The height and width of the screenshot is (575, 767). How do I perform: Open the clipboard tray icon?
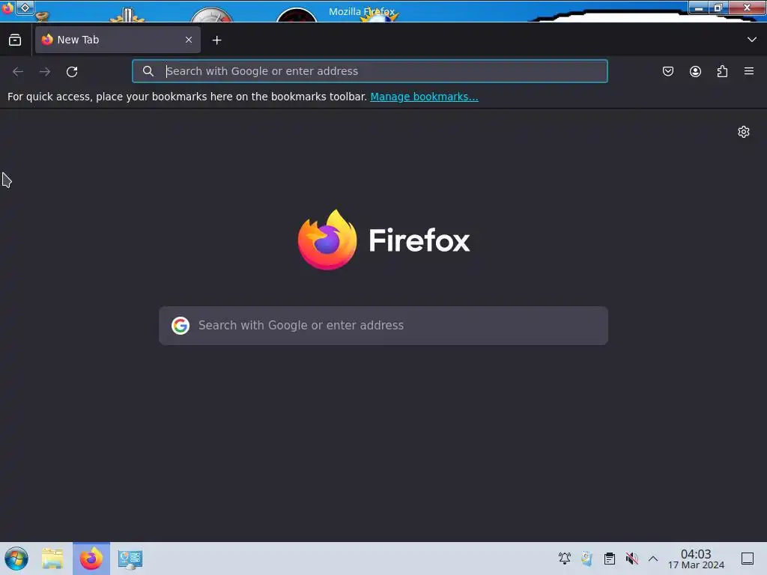coord(610,559)
